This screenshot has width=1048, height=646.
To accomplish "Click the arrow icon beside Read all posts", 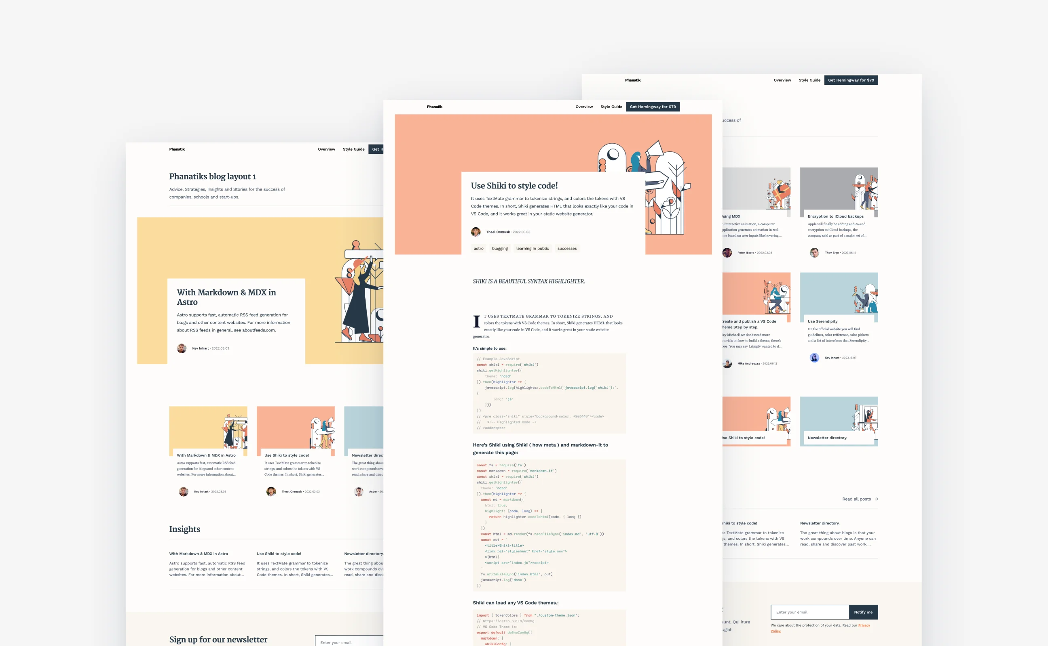I will pos(877,499).
